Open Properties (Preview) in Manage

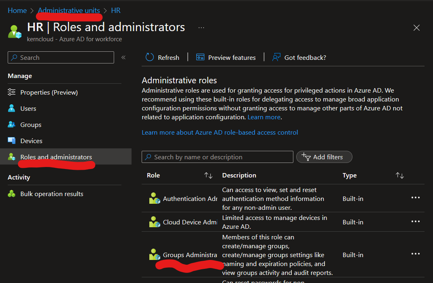pyautogui.click(x=49, y=93)
